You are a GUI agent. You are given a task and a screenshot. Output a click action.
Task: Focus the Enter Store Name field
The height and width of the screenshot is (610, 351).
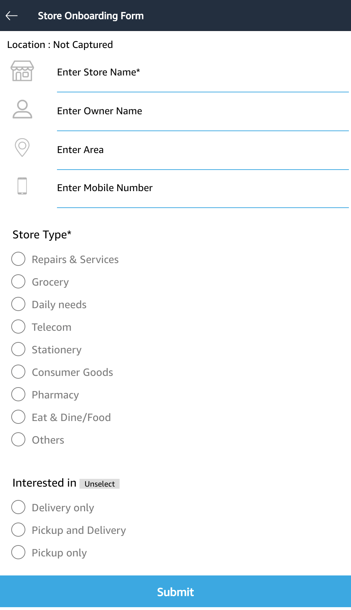point(203,73)
